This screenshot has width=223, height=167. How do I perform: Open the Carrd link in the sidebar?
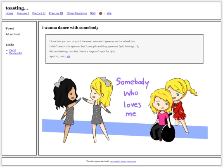click(13, 50)
